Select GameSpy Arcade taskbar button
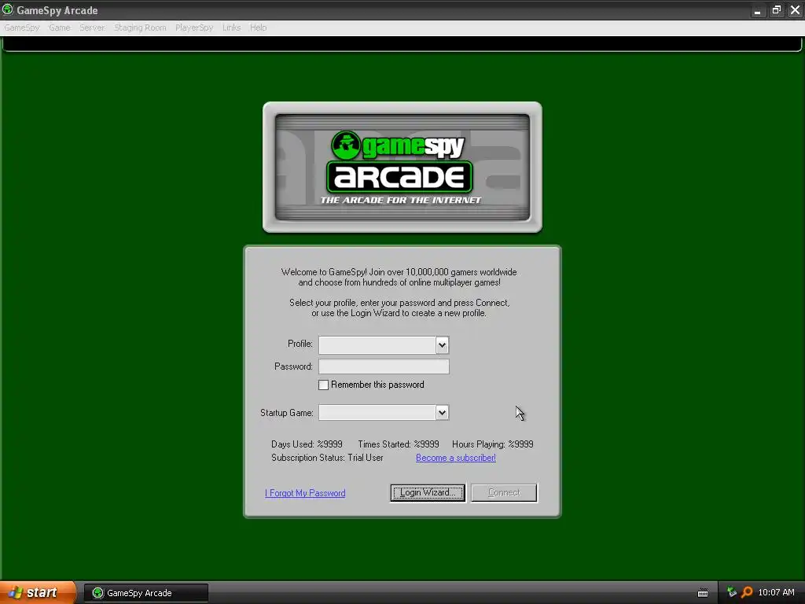 [145, 593]
